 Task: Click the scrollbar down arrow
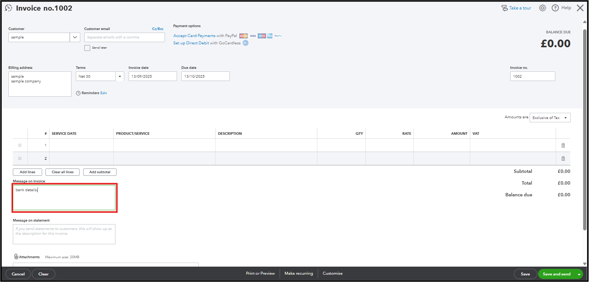tap(585, 264)
